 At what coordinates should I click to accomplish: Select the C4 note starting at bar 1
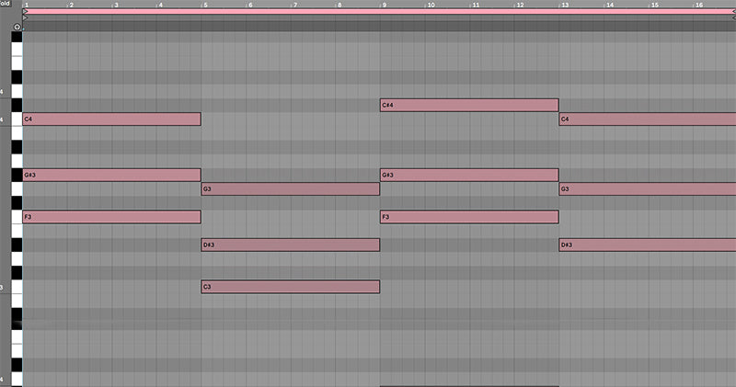[111, 120]
